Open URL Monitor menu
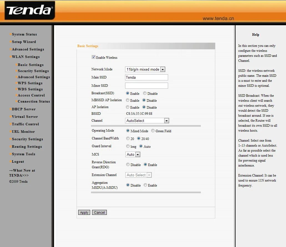 [x=23, y=131]
